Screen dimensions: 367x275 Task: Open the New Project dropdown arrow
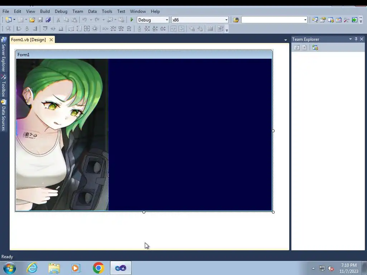[x=14, y=20]
